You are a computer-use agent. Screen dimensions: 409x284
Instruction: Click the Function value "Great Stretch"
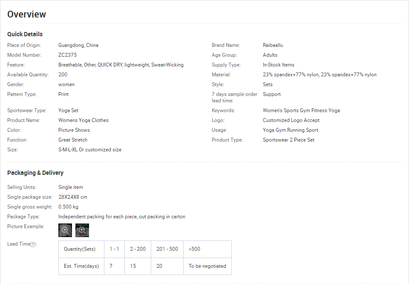(x=73, y=140)
